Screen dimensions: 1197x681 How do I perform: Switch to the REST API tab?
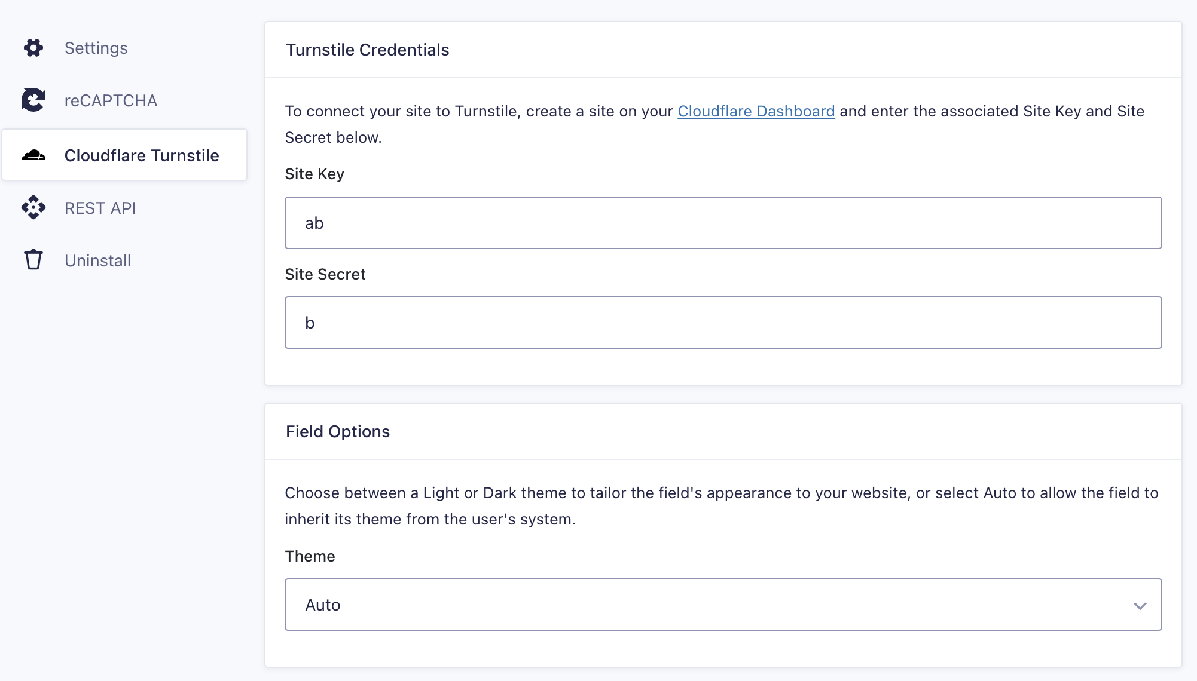click(100, 208)
